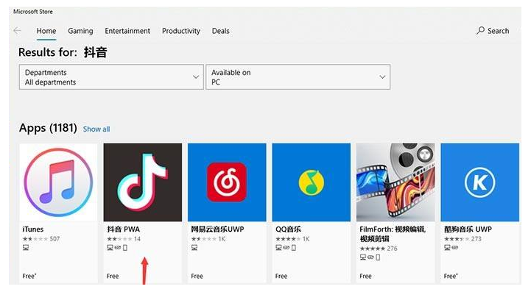Open the QQ音乐 app icon
The width and height of the screenshot is (531, 292).
(312, 182)
